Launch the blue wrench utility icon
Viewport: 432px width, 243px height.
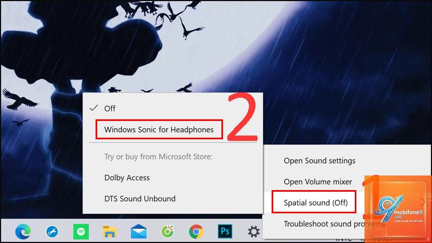click(x=52, y=232)
